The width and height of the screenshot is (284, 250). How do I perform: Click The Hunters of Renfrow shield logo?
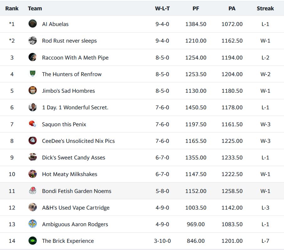pos(33,74)
